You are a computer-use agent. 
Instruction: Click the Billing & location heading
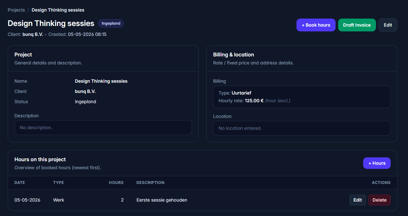tap(234, 54)
